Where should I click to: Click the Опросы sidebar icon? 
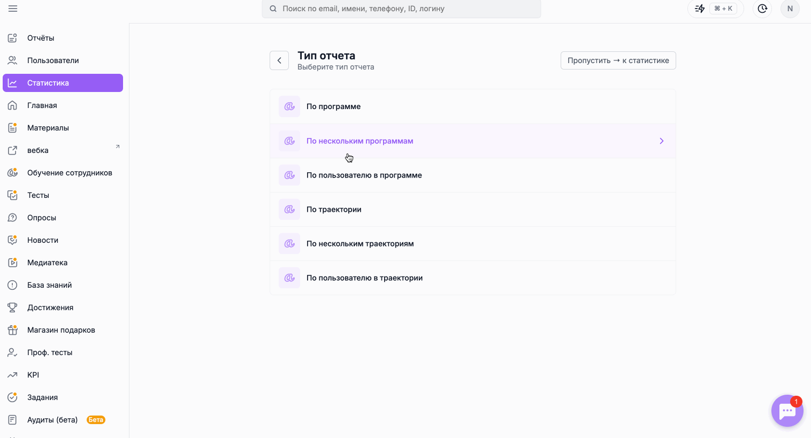coord(12,218)
